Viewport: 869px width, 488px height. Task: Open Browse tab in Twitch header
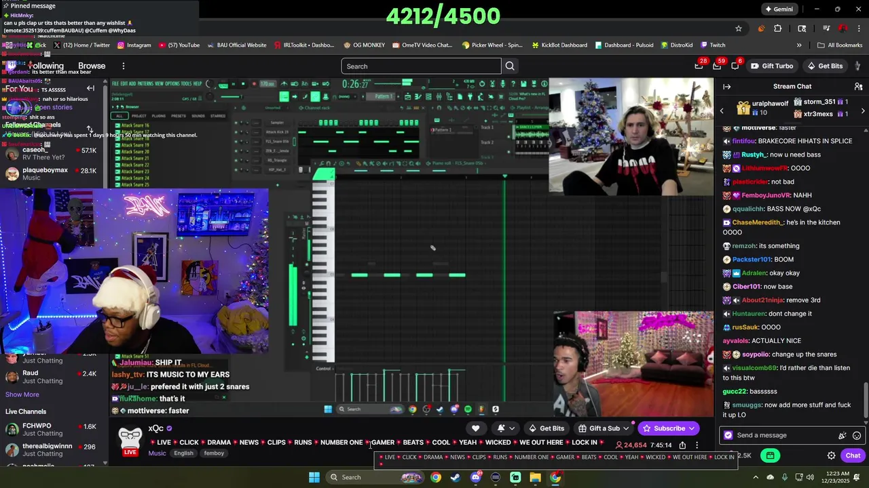click(x=92, y=66)
